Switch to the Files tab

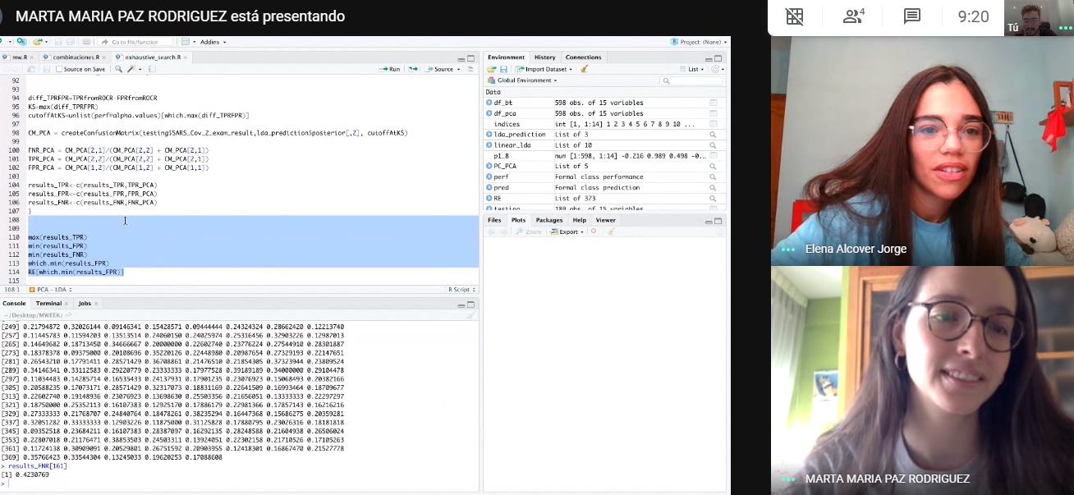coord(494,220)
